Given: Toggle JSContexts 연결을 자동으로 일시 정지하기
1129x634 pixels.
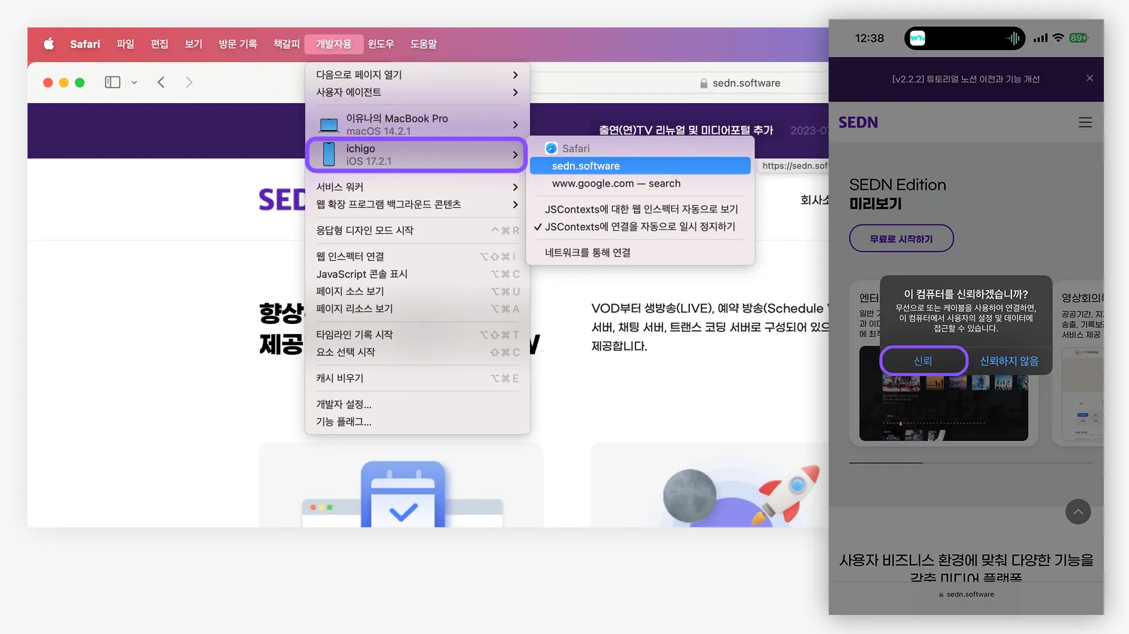Looking at the screenshot, I should (640, 227).
